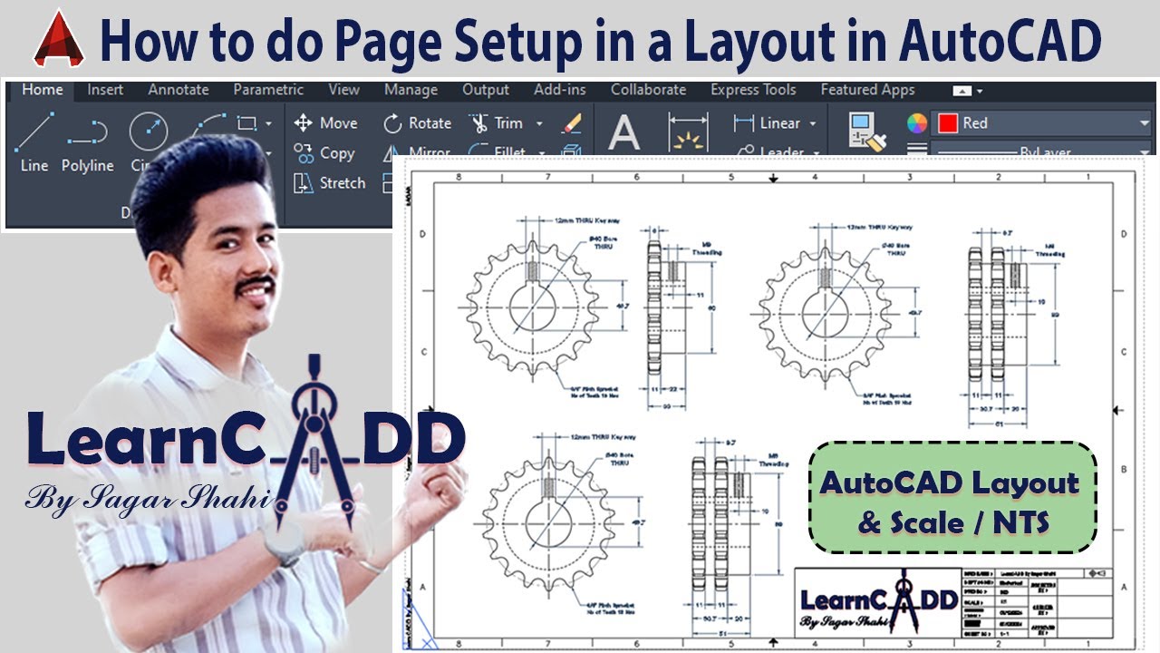Expand the Trim dropdown arrow
The width and height of the screenshot is (1160, 653).
tap(539, 123)
